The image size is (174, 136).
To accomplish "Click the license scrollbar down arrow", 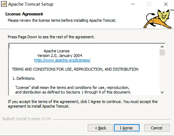I will point(162,92).
